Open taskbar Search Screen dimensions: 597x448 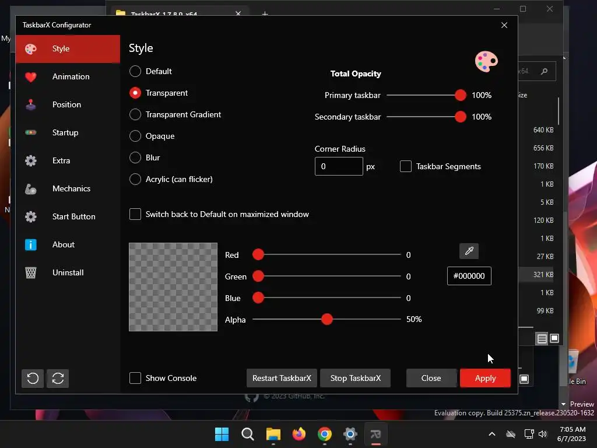coord(247,434)
